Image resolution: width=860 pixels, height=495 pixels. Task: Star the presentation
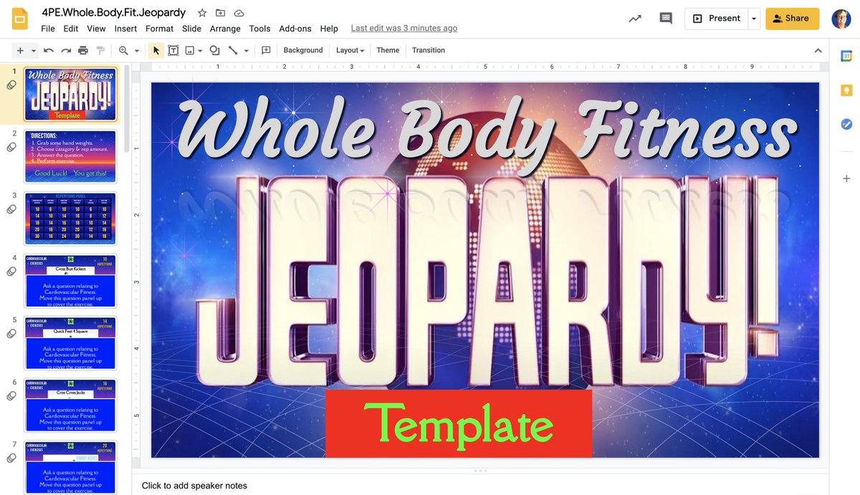click(202, 13)
